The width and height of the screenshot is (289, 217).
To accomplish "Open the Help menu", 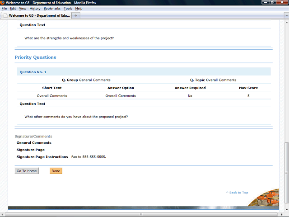I will (79, 9).
